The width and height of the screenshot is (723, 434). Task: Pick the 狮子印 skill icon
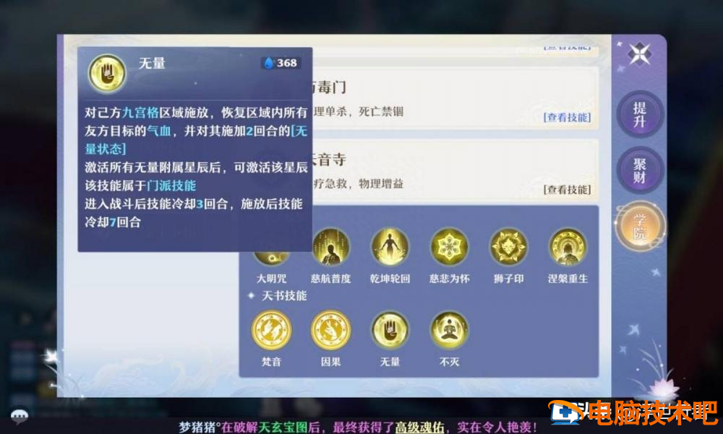click(508, 247)
